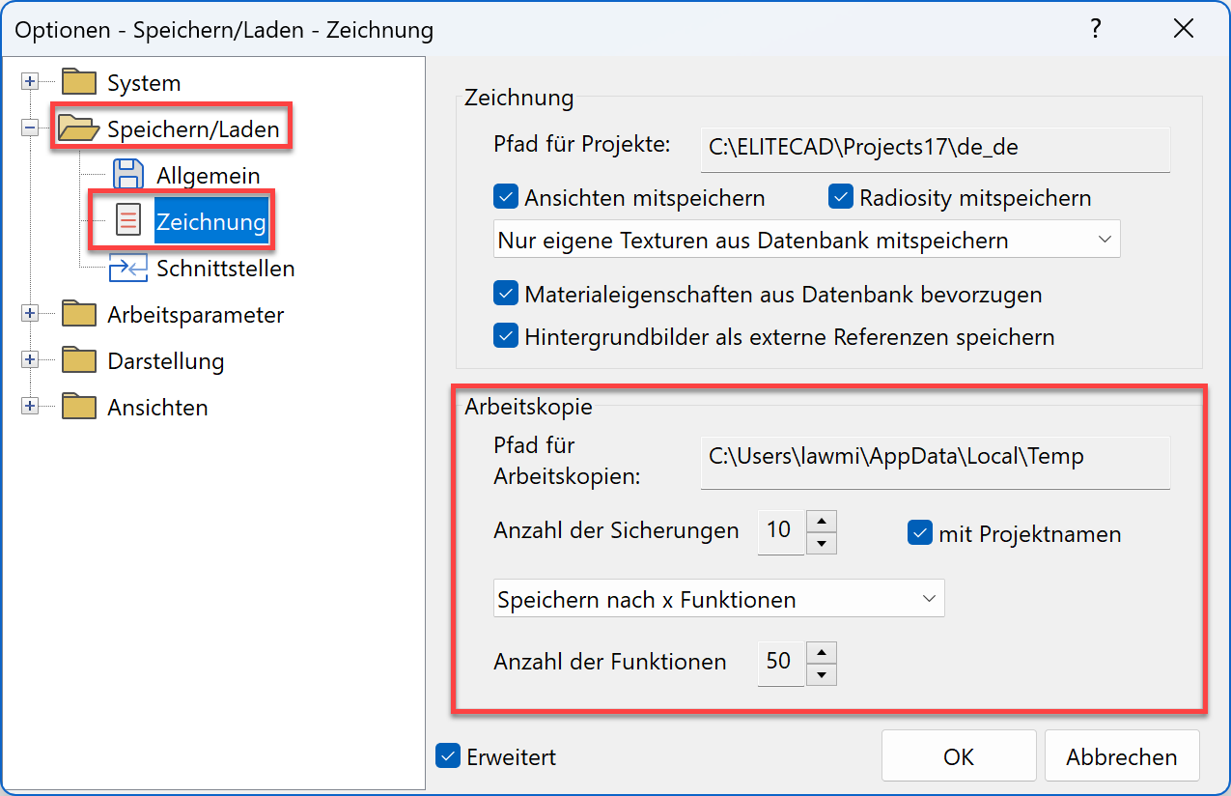Disable the mit Projektnamen checkbox
Viewport: 1231px width, 796px height.
tap(919, 533)
